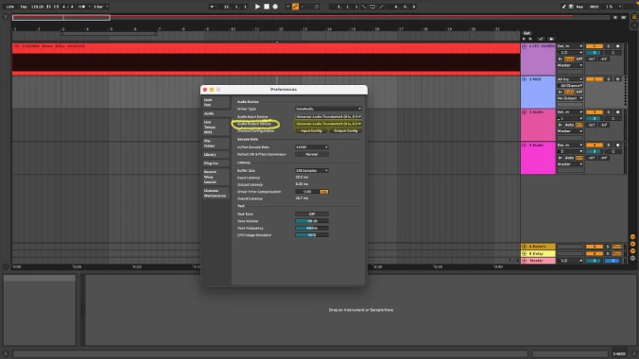Click the Driver Error Compensation value field
The height and width of the screenshot is (359, 639).
pyautogui.click(x=307, y=192)
